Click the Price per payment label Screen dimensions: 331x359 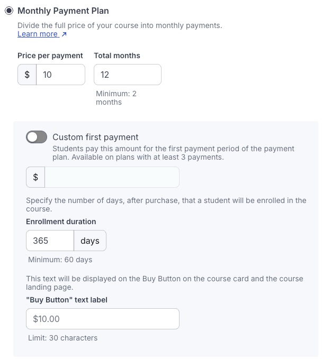coord(50,56)
